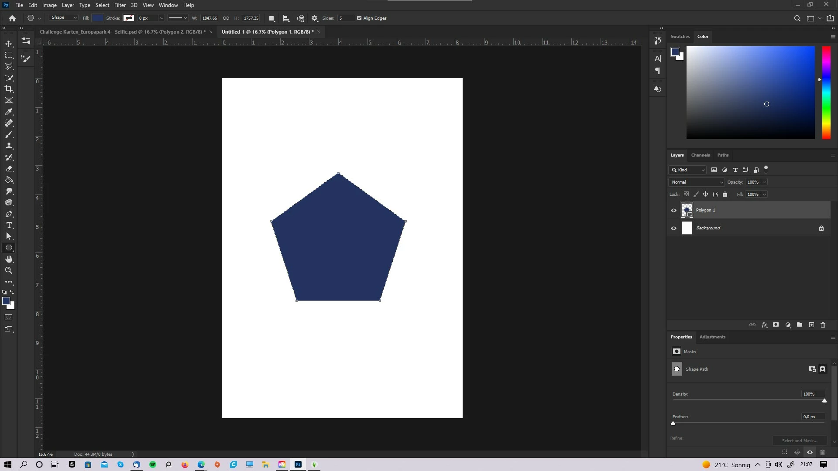The height and width of the screenshot is (471, 838).
Task: Select the Eyedropper tool
Action: pos(9,112)
